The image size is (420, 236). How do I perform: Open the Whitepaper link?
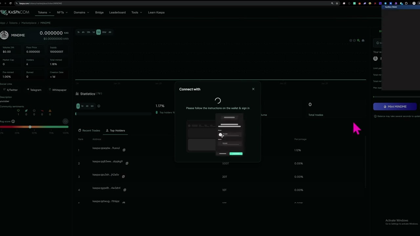tap(57, 90)
